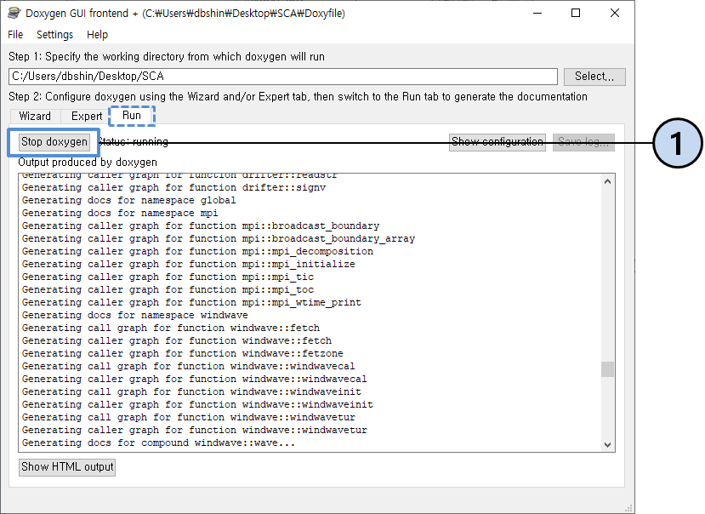
Task: Click the output log scrollbar thumb
Action: click(607, 369)
